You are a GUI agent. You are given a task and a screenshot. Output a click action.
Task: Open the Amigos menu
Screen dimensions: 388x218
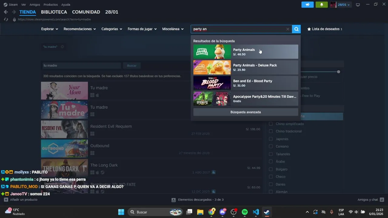[x=35, y=5]
